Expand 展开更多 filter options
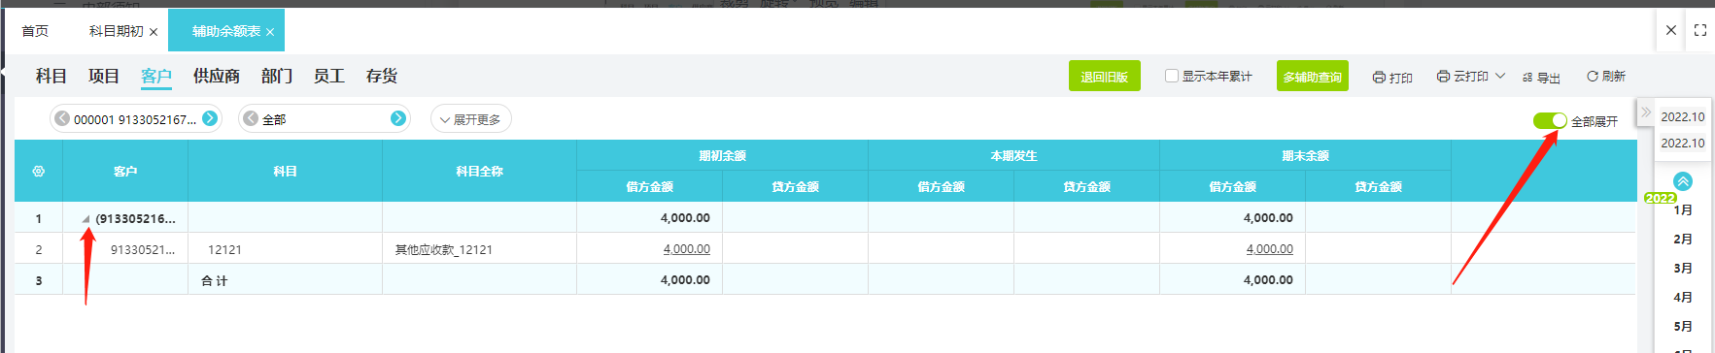This screenshot has width=1715, height=353. [x=471, y=119]
